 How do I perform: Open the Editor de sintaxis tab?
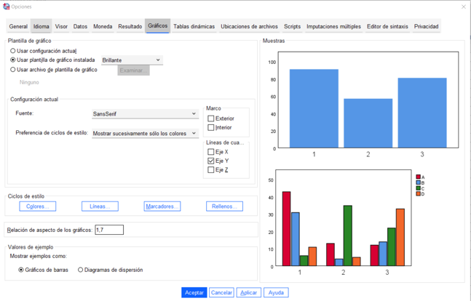pyautogui.click(x=387, y=27)
